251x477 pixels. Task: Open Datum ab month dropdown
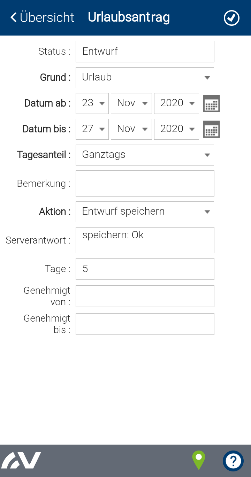point(131,103)
